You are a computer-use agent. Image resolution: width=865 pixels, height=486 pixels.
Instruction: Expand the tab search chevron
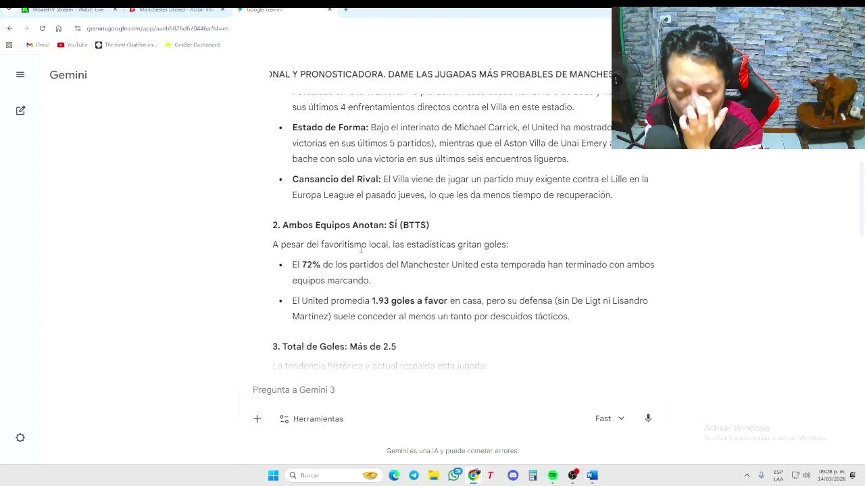tap(9, 10)
